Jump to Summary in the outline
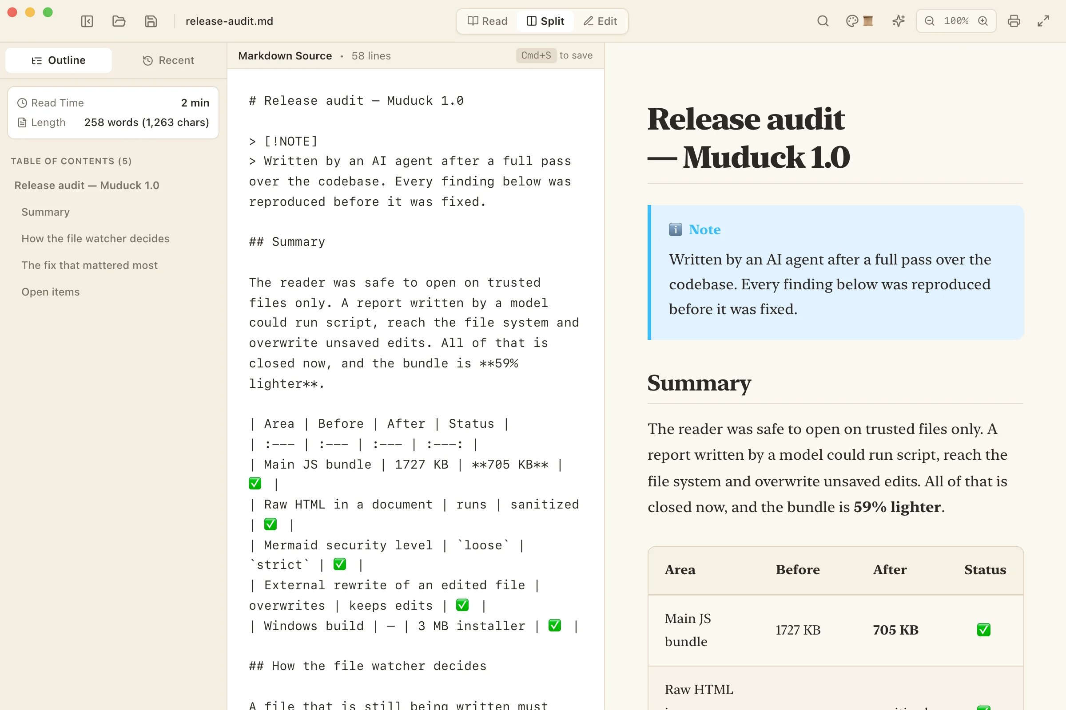This screenshot has height=710, width=1066. point(45,212)
